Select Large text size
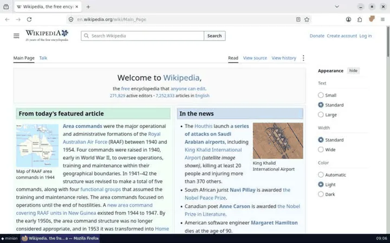The height and width of the screenshot is (243, 390). tap(321, 114)
